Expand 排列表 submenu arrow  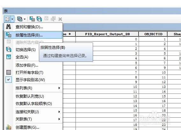59,88
